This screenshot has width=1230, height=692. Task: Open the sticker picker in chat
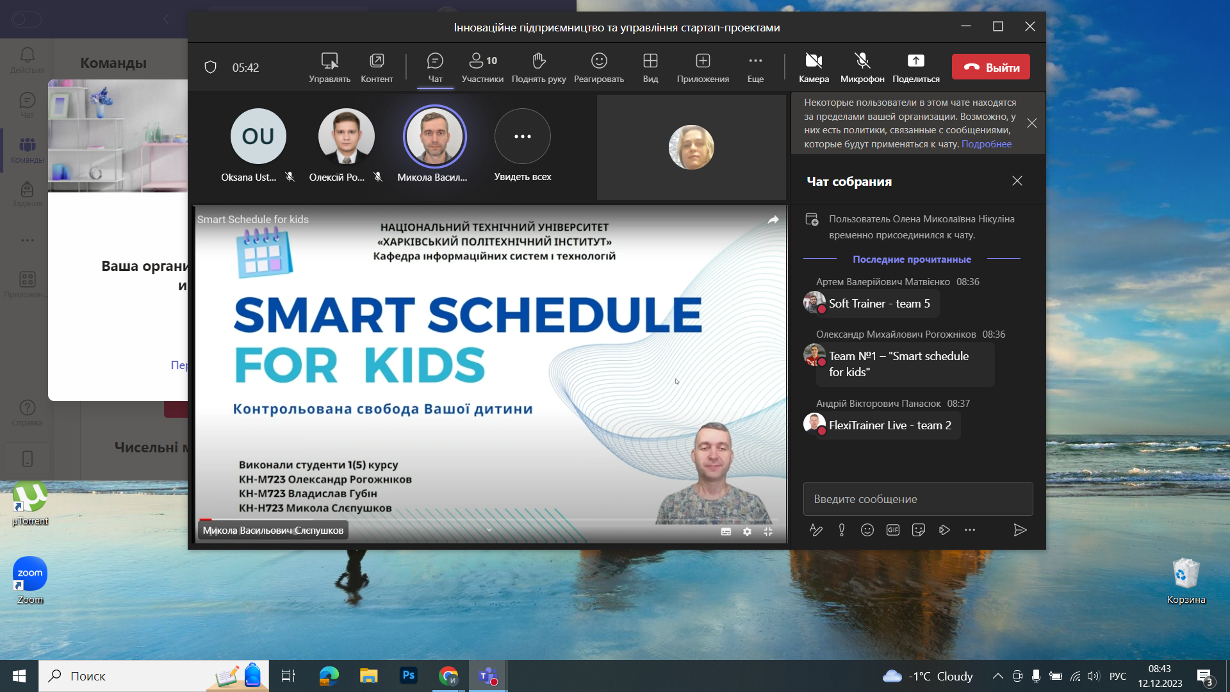point(918,530)
